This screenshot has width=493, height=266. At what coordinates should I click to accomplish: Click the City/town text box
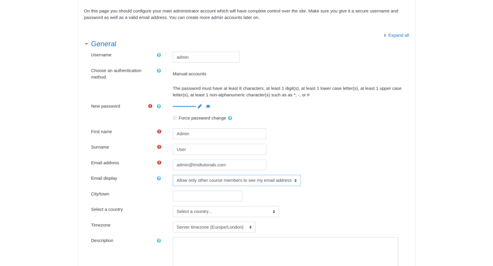[207, 196]
